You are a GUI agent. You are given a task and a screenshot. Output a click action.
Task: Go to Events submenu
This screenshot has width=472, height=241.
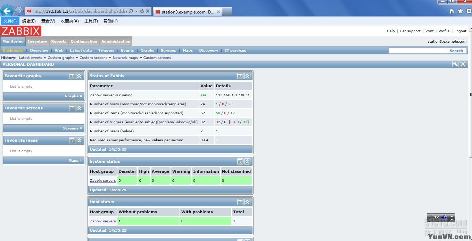[x=127, y=50]
